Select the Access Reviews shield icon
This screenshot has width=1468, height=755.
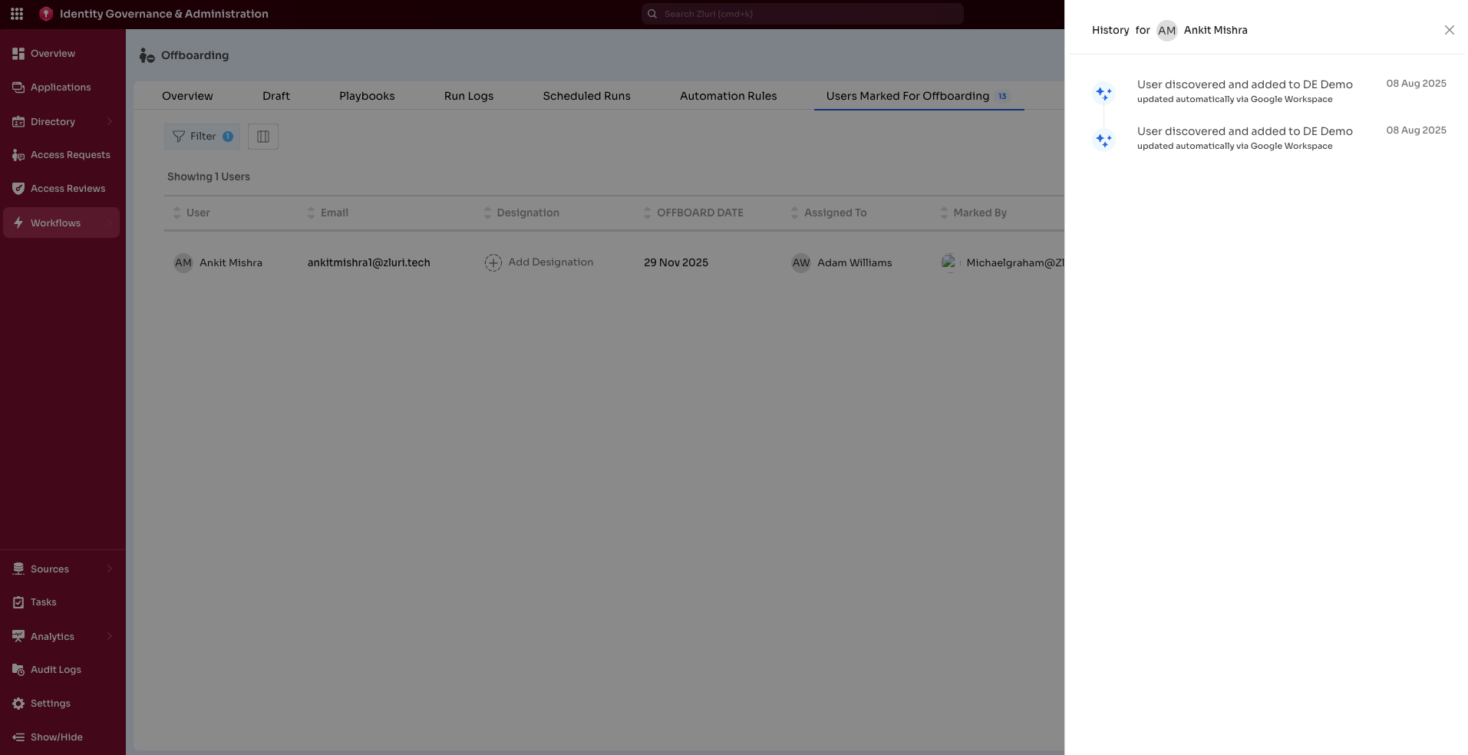(x=18, y=188)
